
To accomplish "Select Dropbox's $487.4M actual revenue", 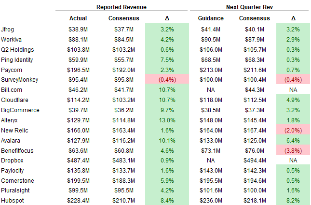I will tap(78, 160).
